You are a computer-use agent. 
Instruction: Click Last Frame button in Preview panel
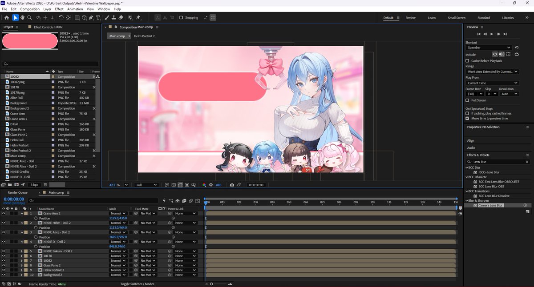(x=506, y=34)
